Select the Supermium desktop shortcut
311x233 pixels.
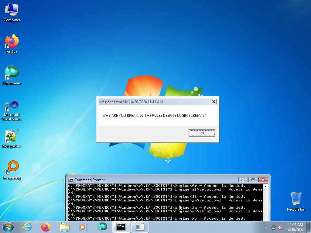point(12,75)
